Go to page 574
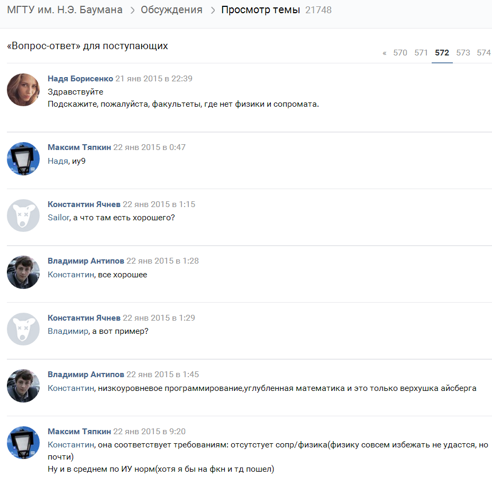 click(484, 53)
